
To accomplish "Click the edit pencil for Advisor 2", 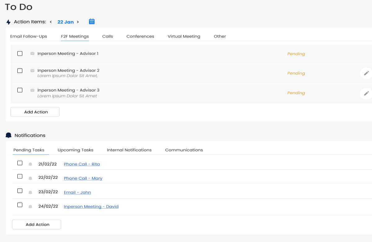I will coord(366,74).
